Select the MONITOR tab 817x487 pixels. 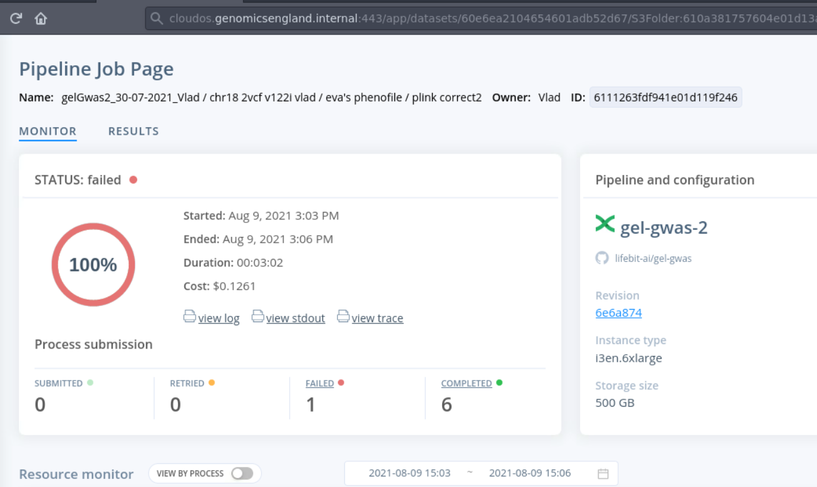(x=48, y=131)
